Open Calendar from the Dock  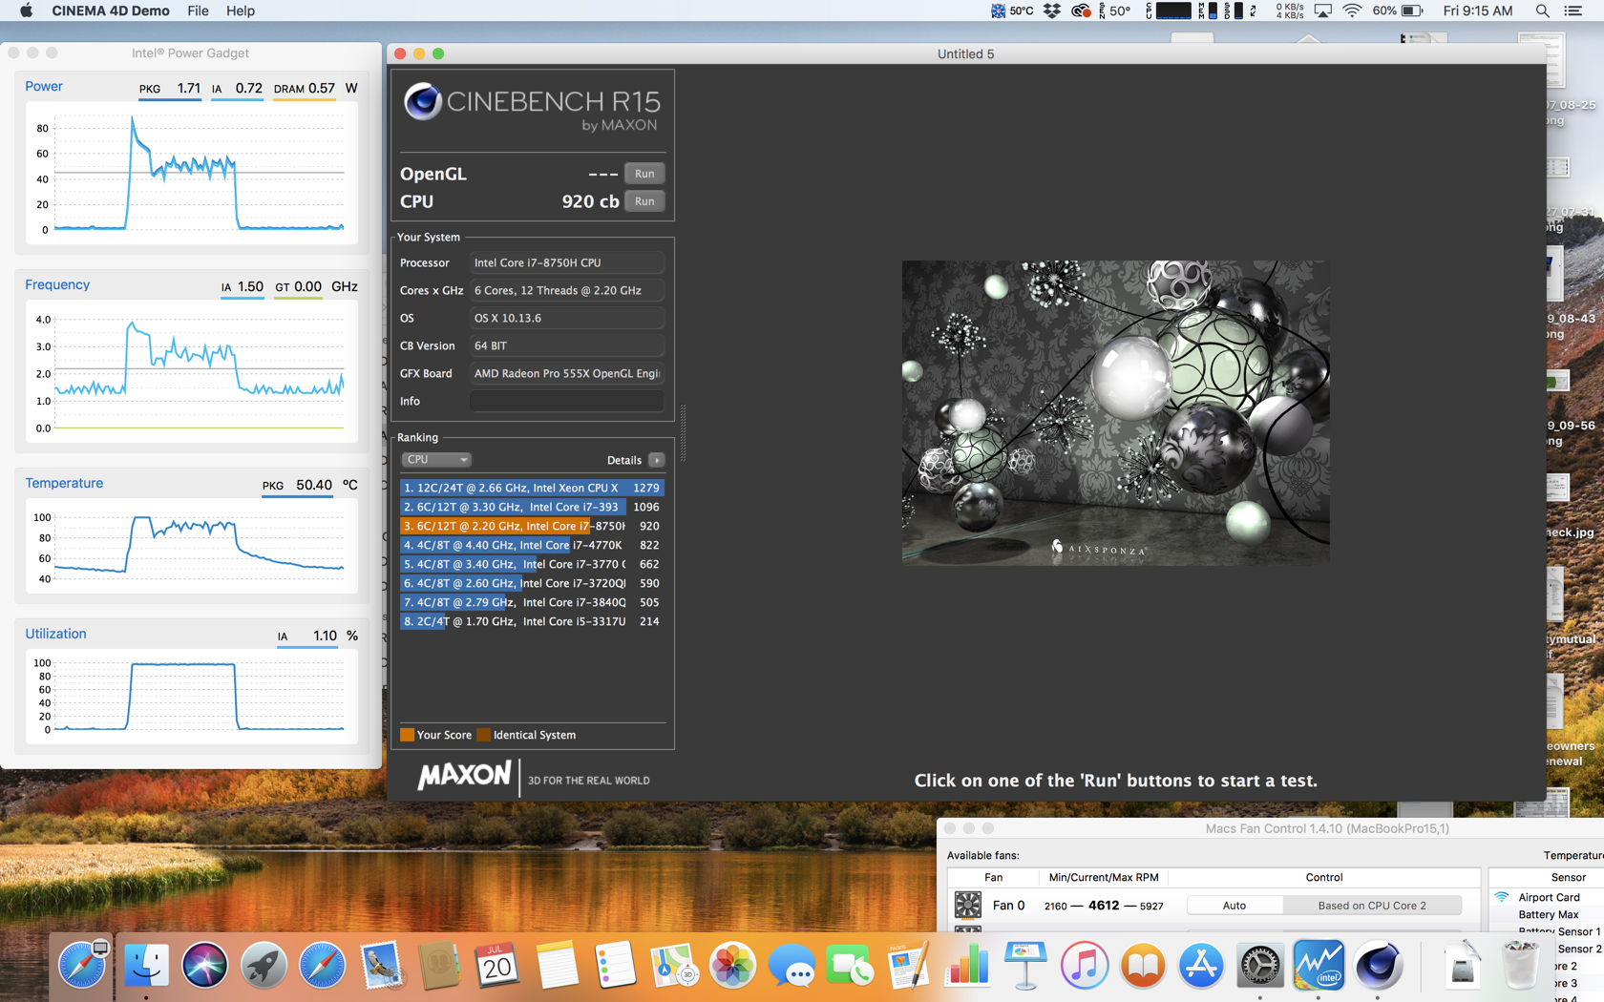[x=497, y=966]
